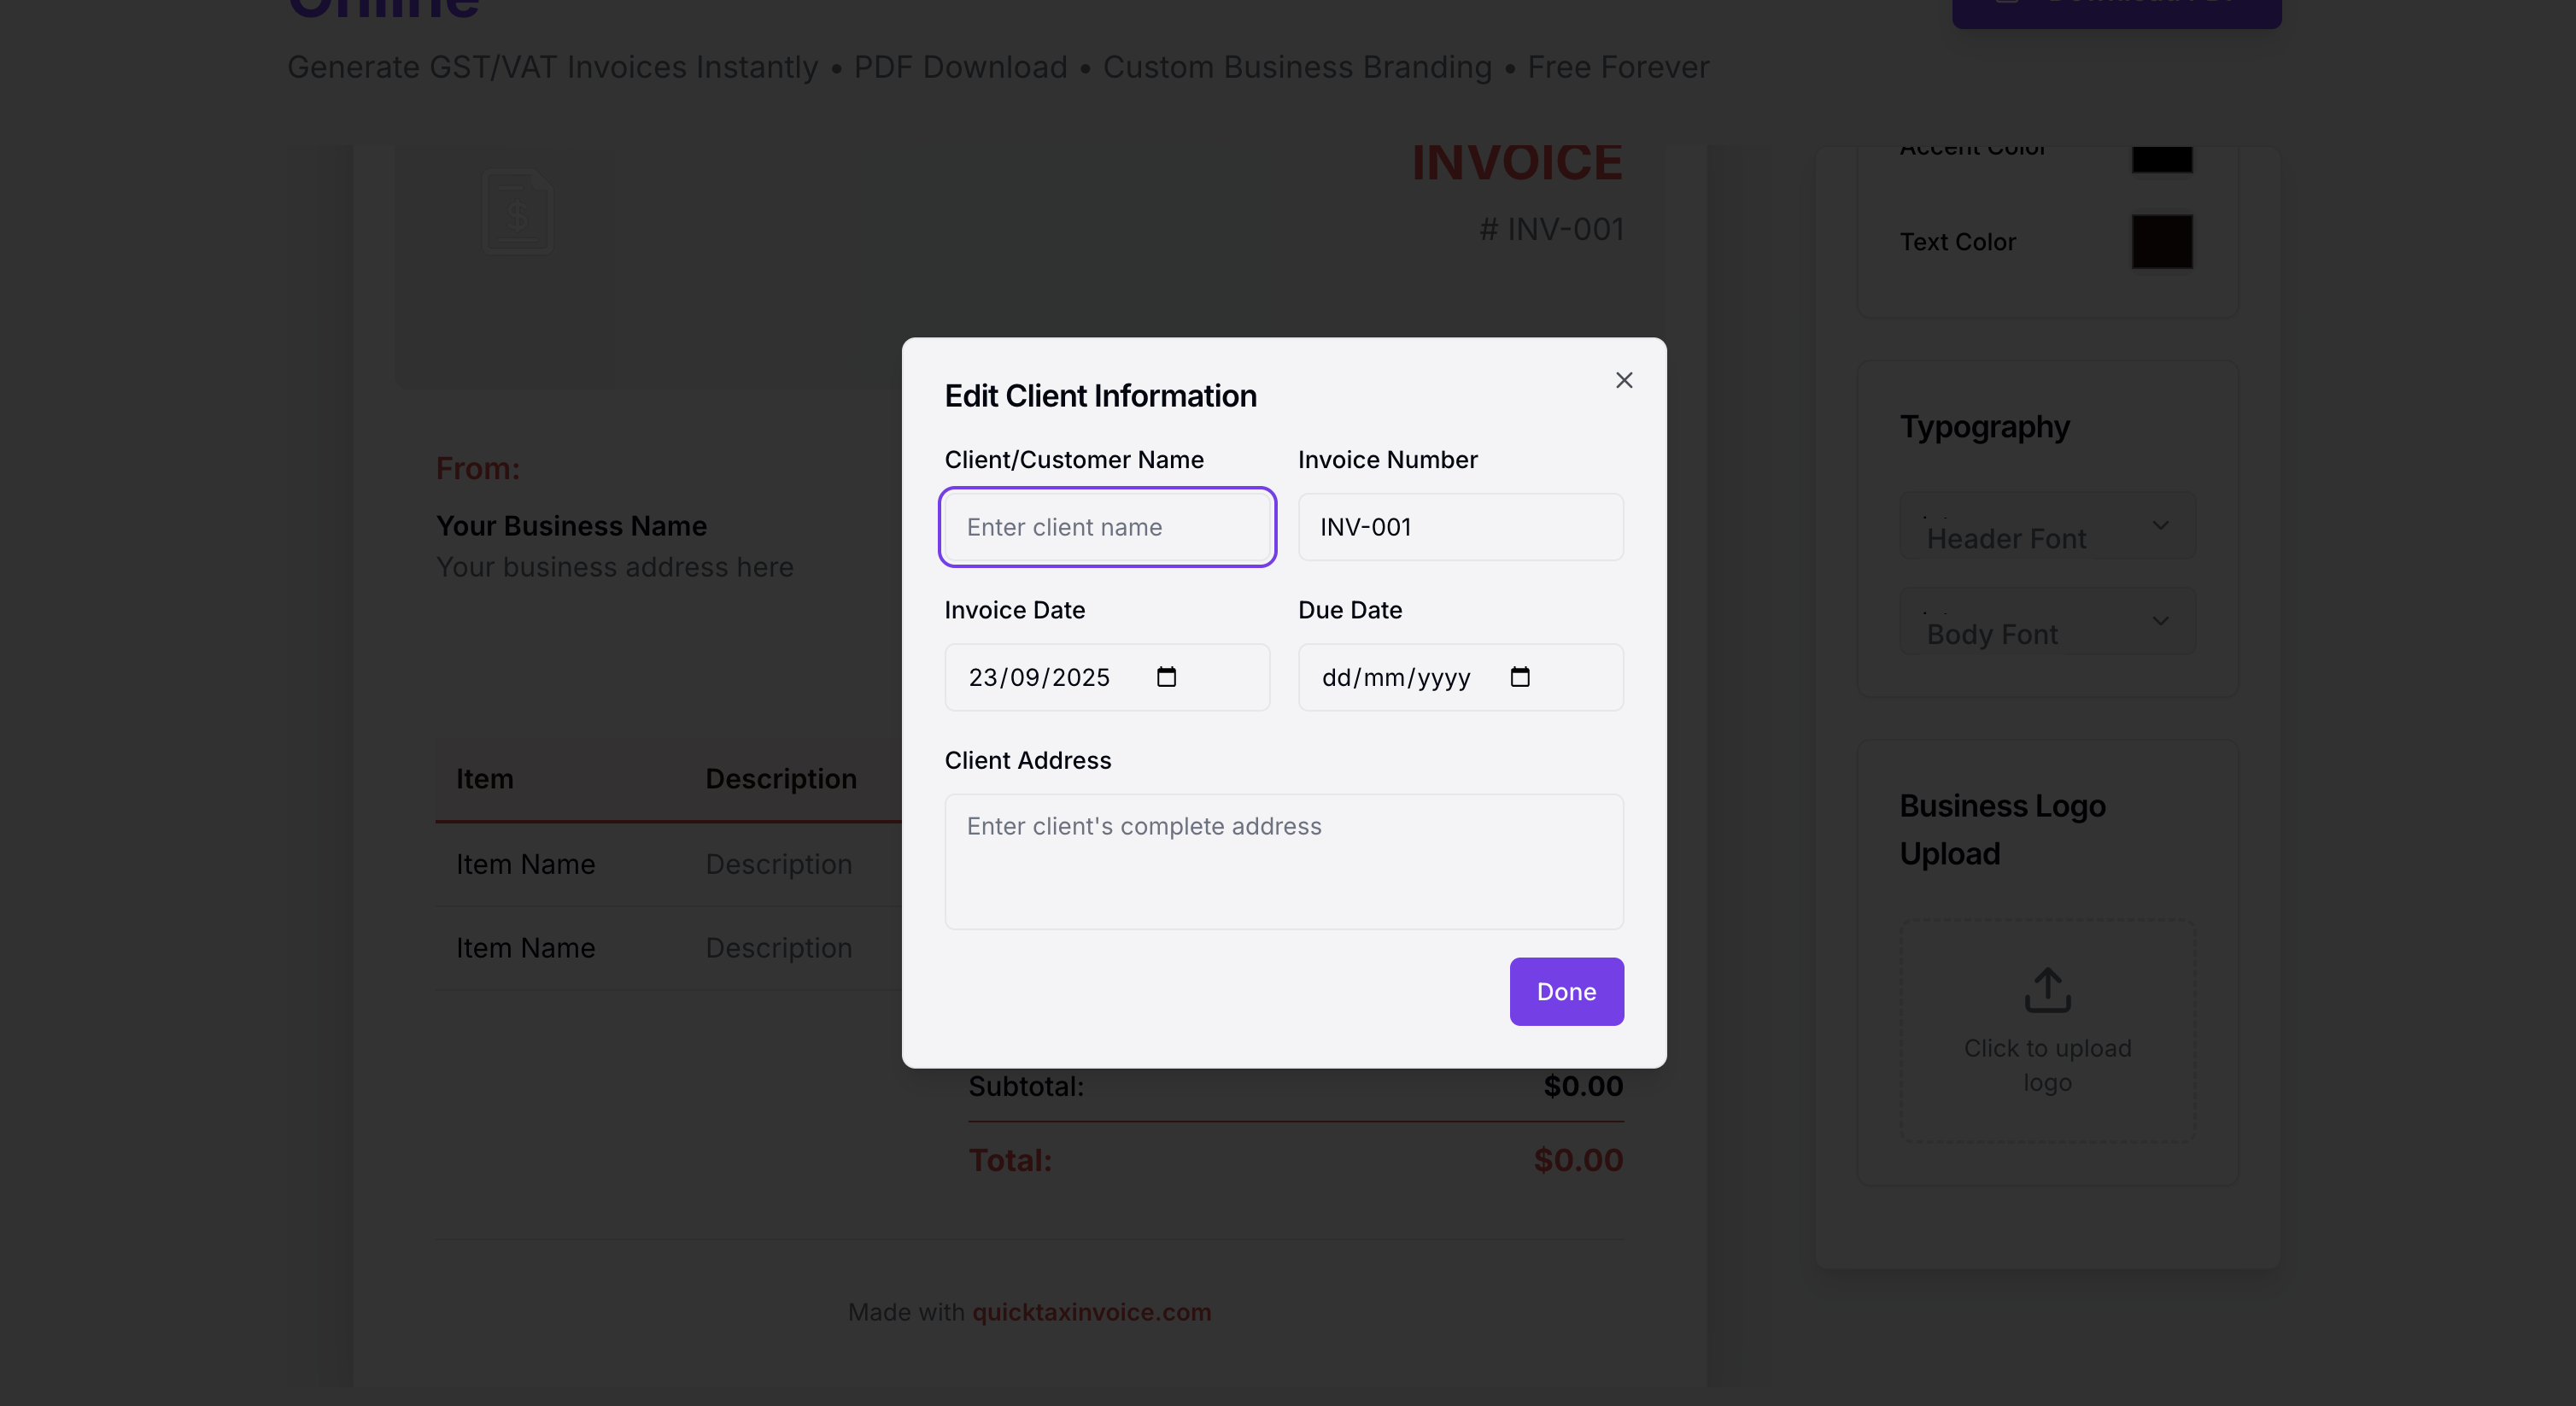2576x1406 pixels.
Task: Click the second Item Name cell
Action: tap(525, 948)
